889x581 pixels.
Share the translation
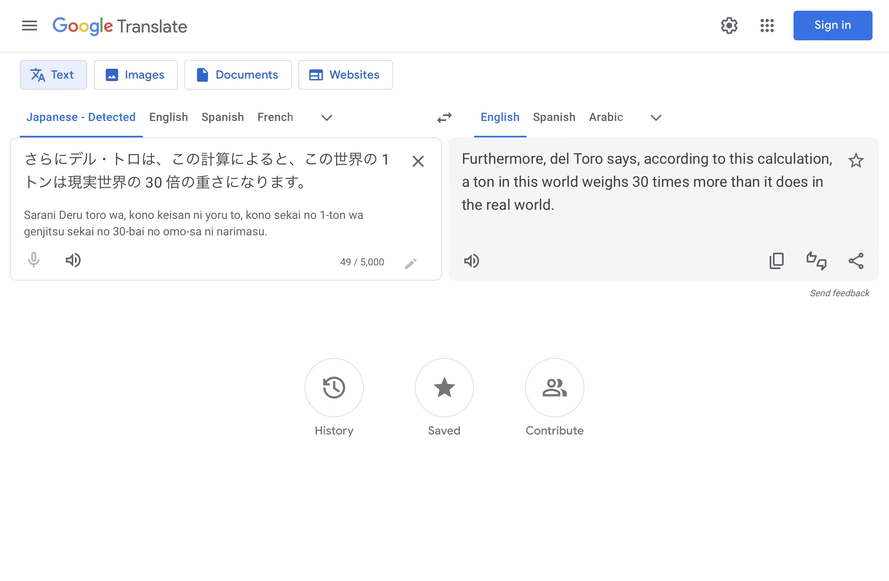point(856,261)
